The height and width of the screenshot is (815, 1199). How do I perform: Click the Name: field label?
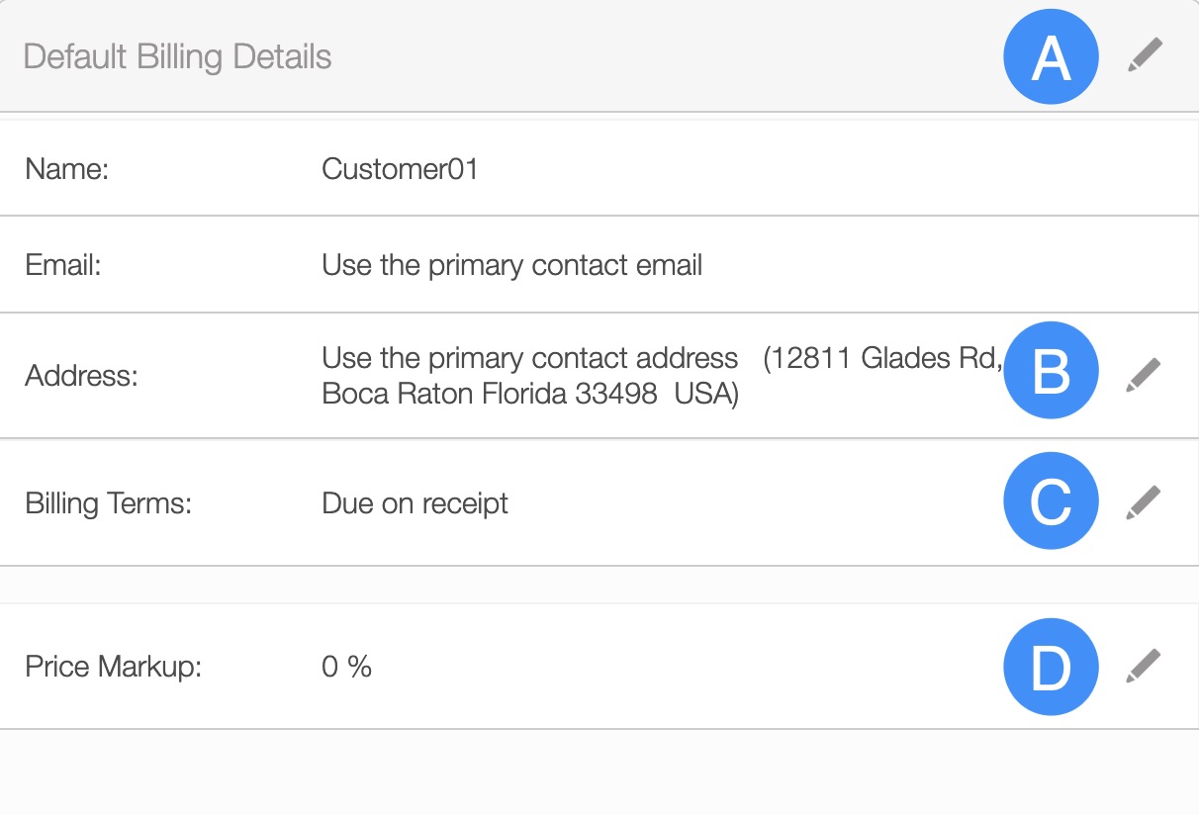coord(66,169)
